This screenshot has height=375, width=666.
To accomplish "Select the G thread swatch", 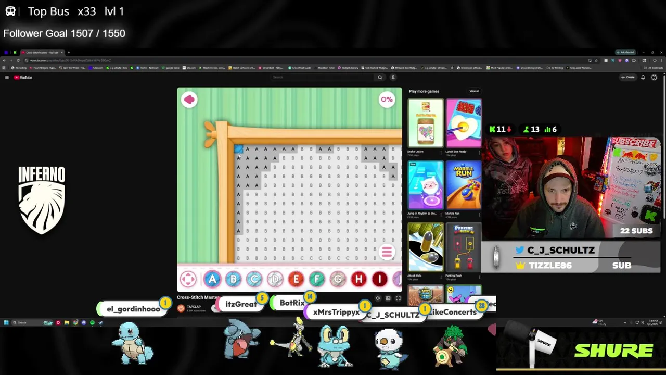I will click(338, 280).
